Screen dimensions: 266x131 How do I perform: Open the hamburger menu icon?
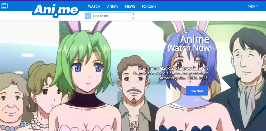tap(4, 6)
